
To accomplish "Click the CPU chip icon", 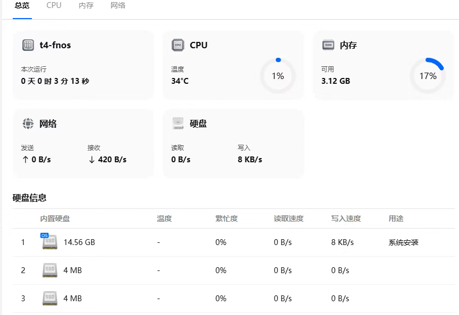I will tap(178, 45).
